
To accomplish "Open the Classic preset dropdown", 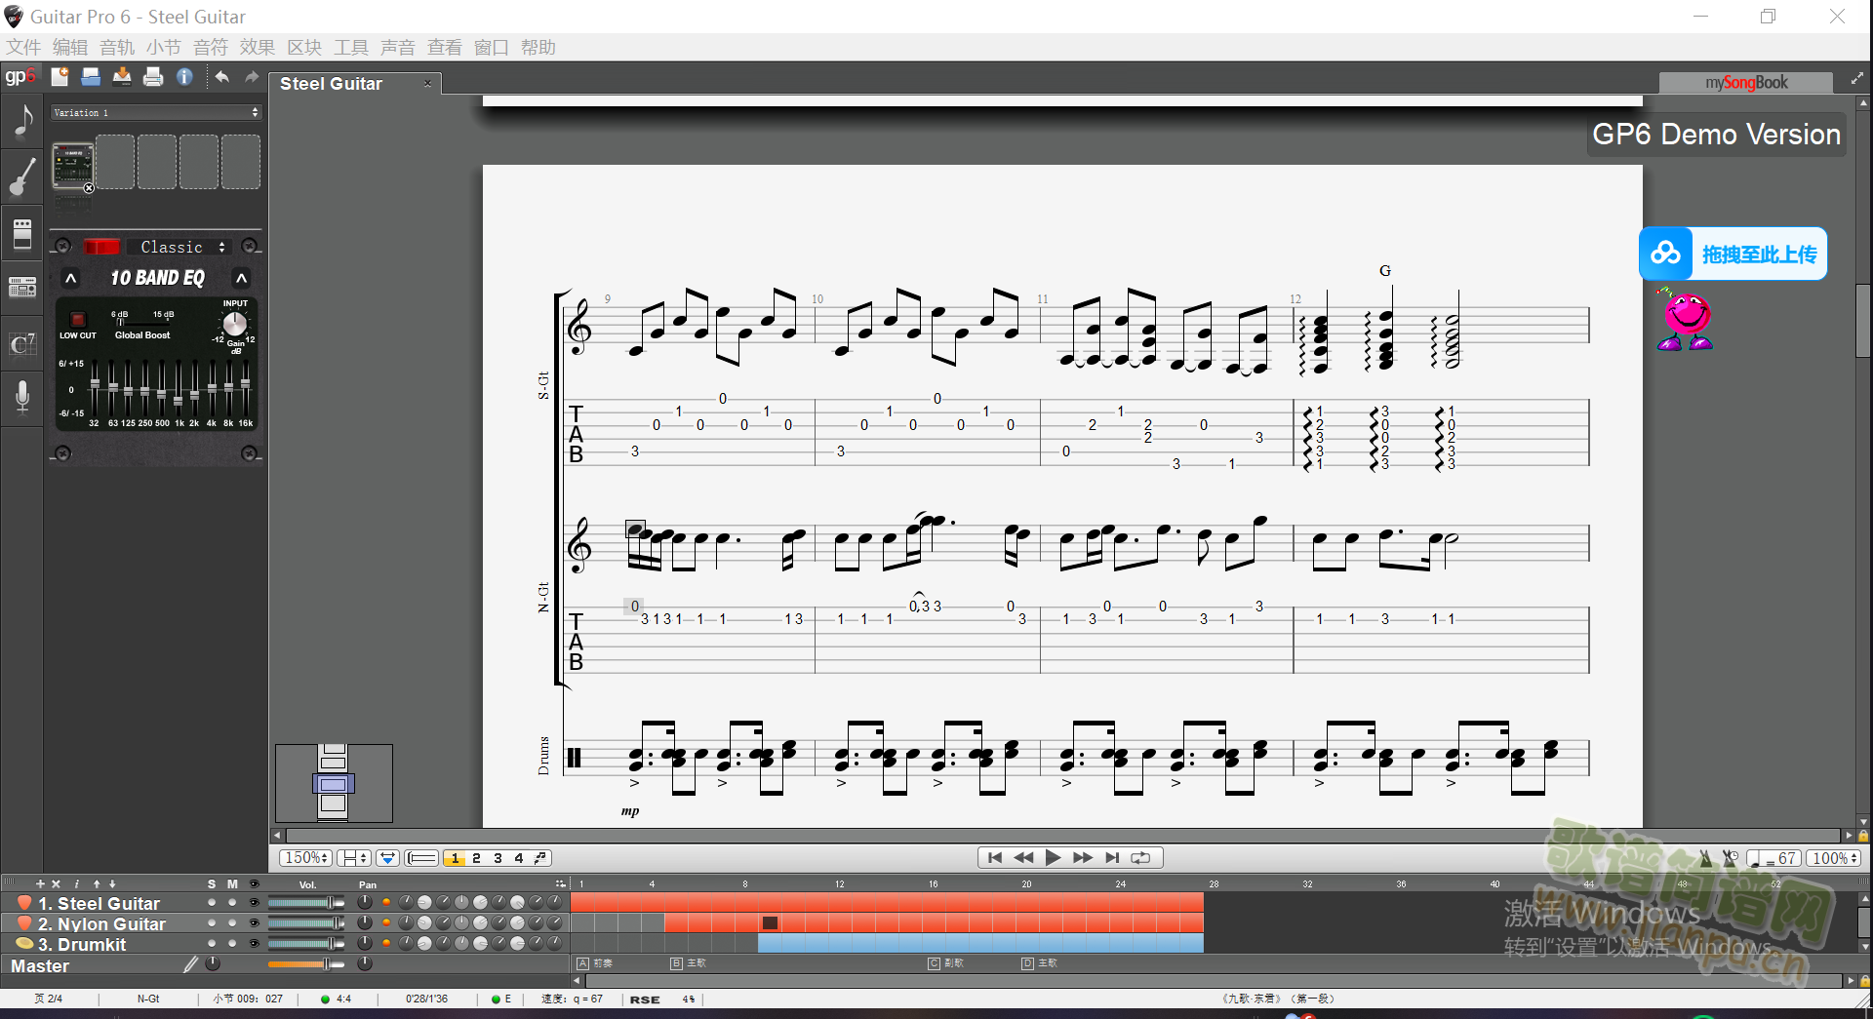I will coord(182,247).
